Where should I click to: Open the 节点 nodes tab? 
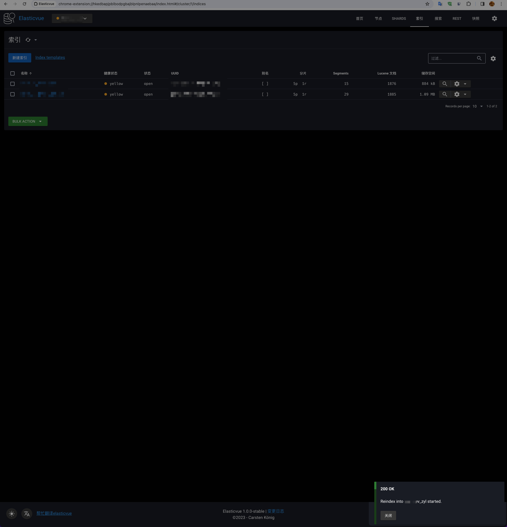[x=378, y=18]
